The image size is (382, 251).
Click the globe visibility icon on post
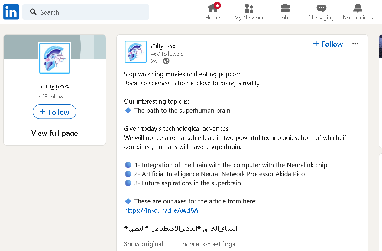pyautogui.click(x=166, y=61)
